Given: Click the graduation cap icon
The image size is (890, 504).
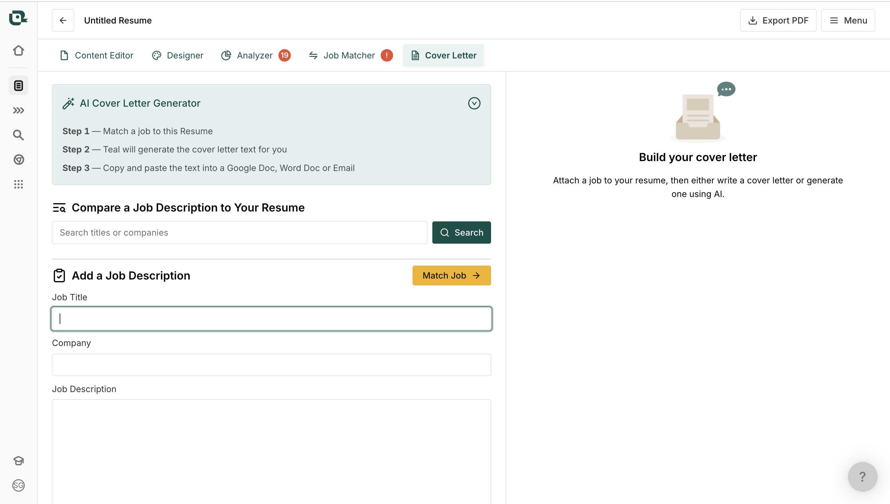Looking at the screenshot, I should point(18,461).
